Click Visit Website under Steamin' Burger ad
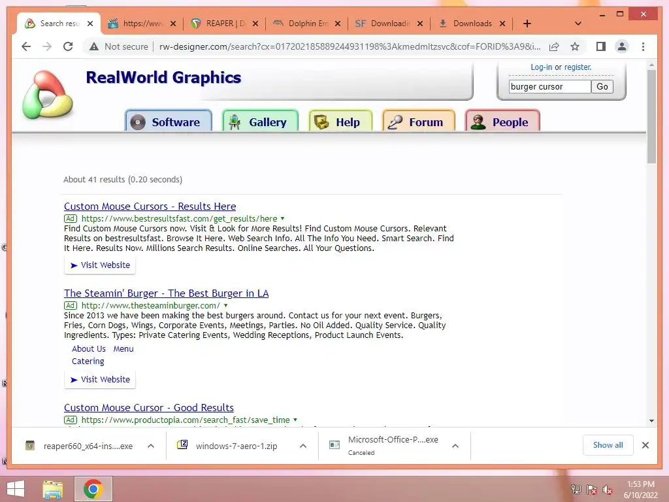The height and width of the screenshot is (502, 669). (100, 380)
